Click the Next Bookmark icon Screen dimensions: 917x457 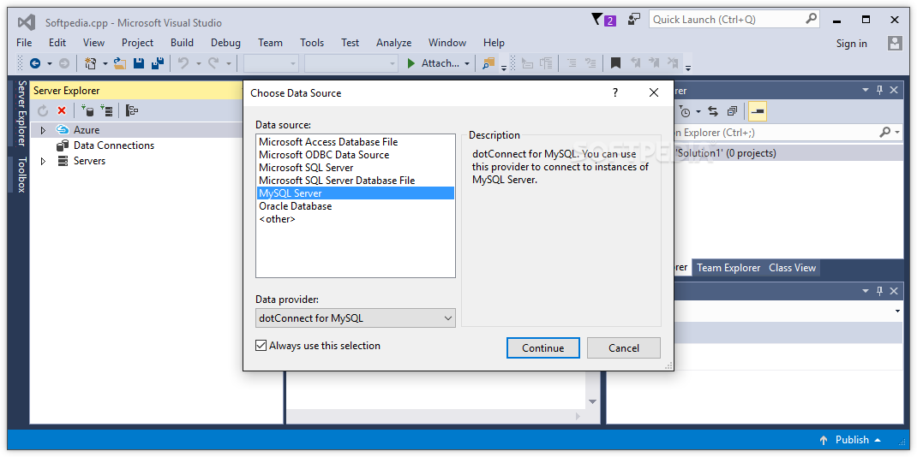[x=654, y=63]
